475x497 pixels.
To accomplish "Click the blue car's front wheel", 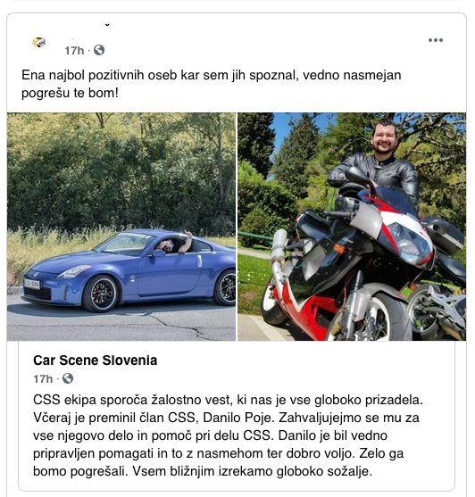I will pyautogui.click(x=101, y=294).
